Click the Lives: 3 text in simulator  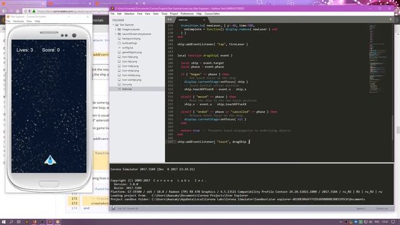point(25,50)
